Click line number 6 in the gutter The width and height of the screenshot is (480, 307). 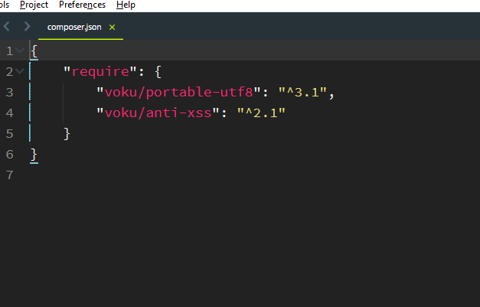[9, 154]
